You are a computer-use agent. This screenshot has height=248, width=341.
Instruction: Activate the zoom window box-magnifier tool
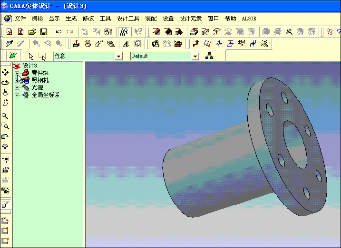[x=5, y=126]
